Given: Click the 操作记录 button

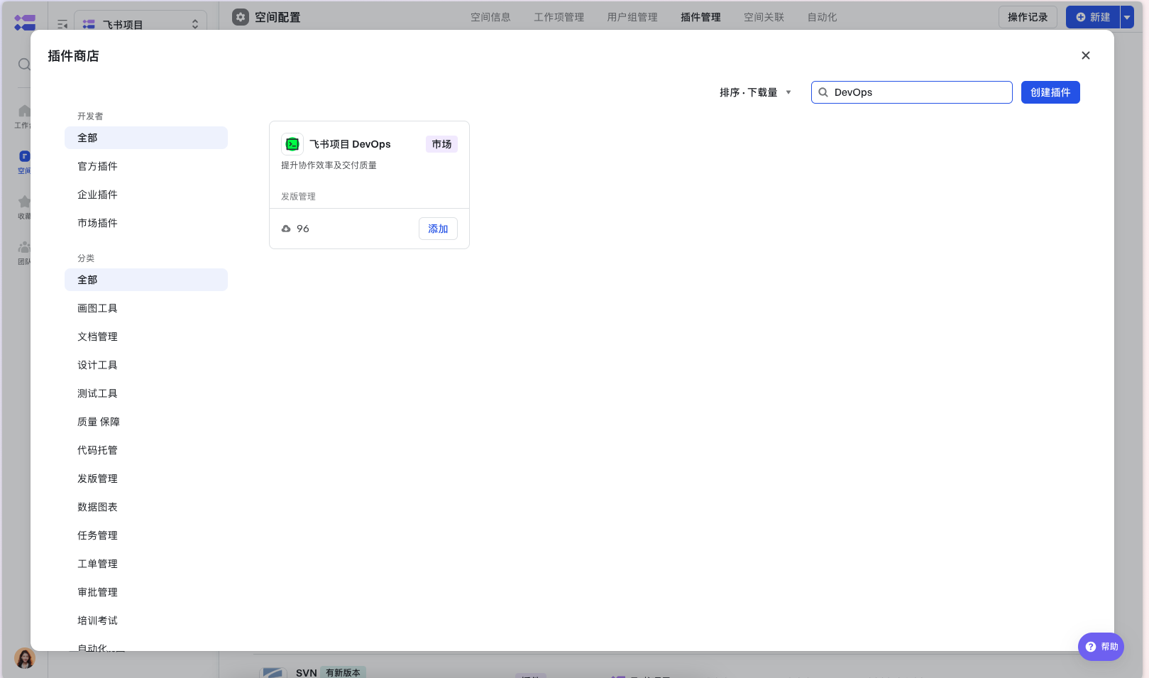Looking at the screenshot, I should pos(1028,17).
